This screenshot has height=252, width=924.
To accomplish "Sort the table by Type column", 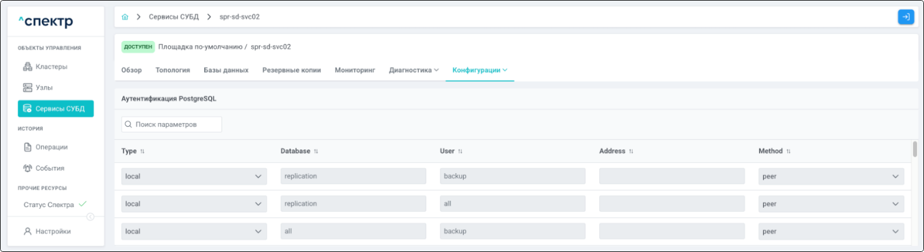I will pos(142,151).
